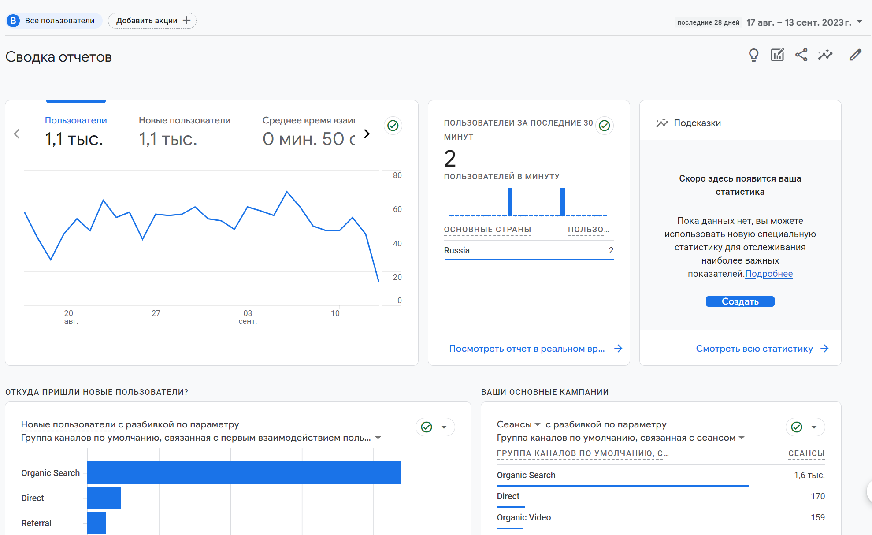Select the Пользователи metric tab
This screenshot has width=872, height=535.
click(x=75, y=130)
